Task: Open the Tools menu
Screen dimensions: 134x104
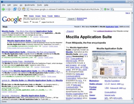Action: [39, 5]
